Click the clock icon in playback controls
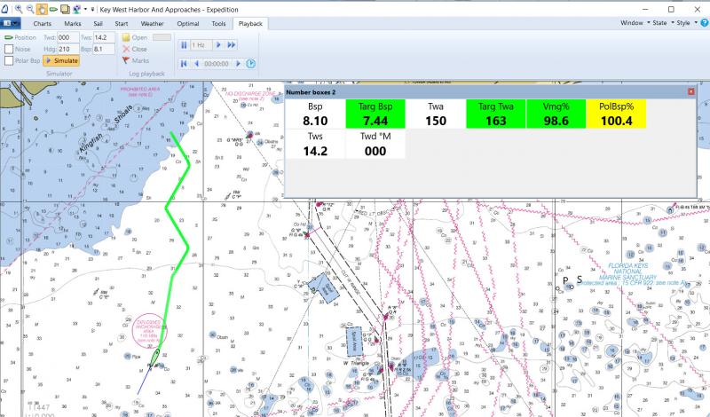This screenshot has width=710, height=417. [250, 64]
